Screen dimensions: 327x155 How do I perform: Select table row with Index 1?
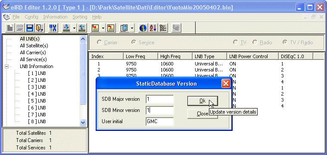click(206, 64)
